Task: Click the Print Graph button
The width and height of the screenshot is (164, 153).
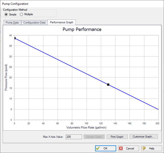Action: coord(117,137)
